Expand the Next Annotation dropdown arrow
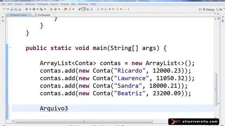The height and width of the screenshot is (126, 225). coord(102,9)
